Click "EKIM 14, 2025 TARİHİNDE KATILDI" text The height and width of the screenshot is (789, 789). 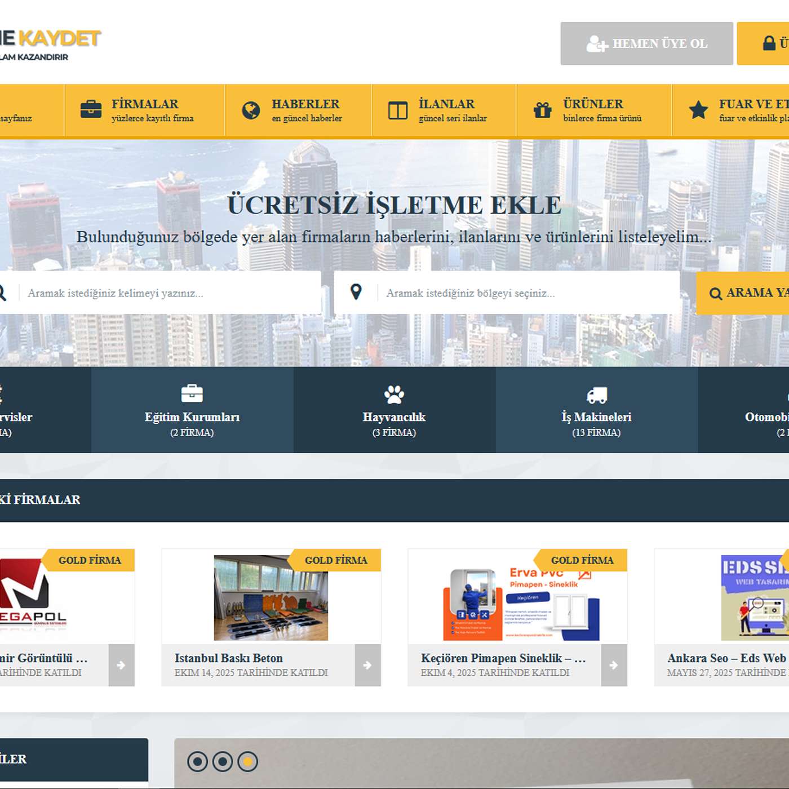[251, 673]
